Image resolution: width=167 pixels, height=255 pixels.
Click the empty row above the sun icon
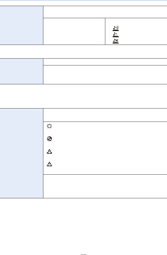(x=105, y=115)
